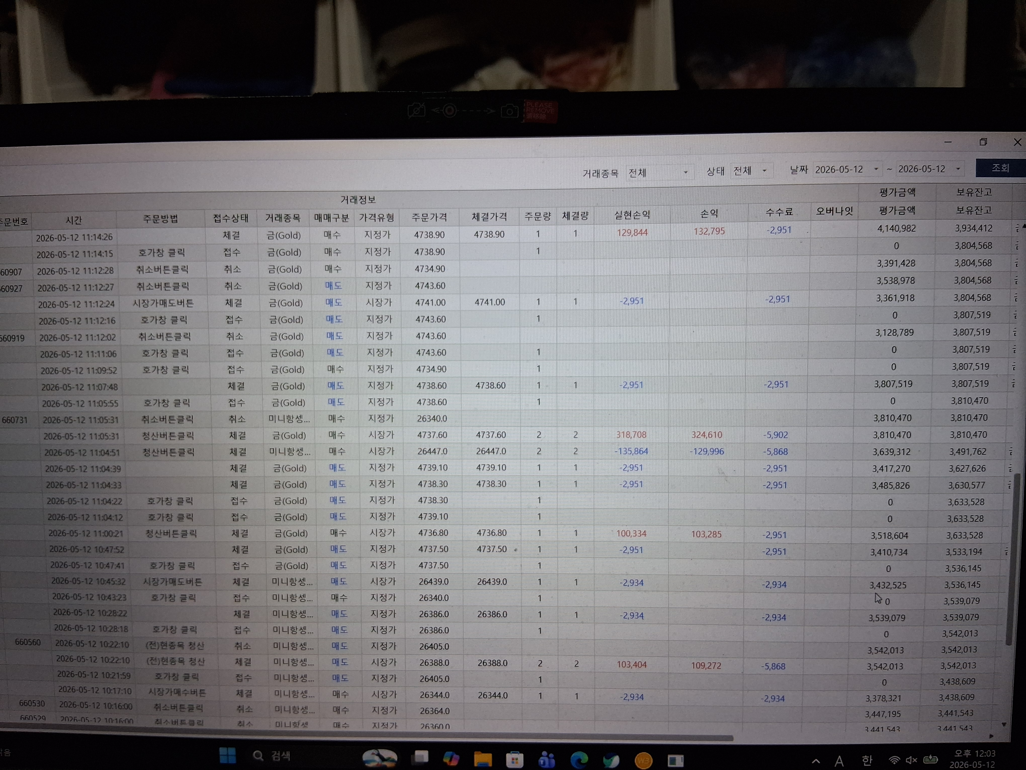Open the end date picker arrow

click(958, 169)
